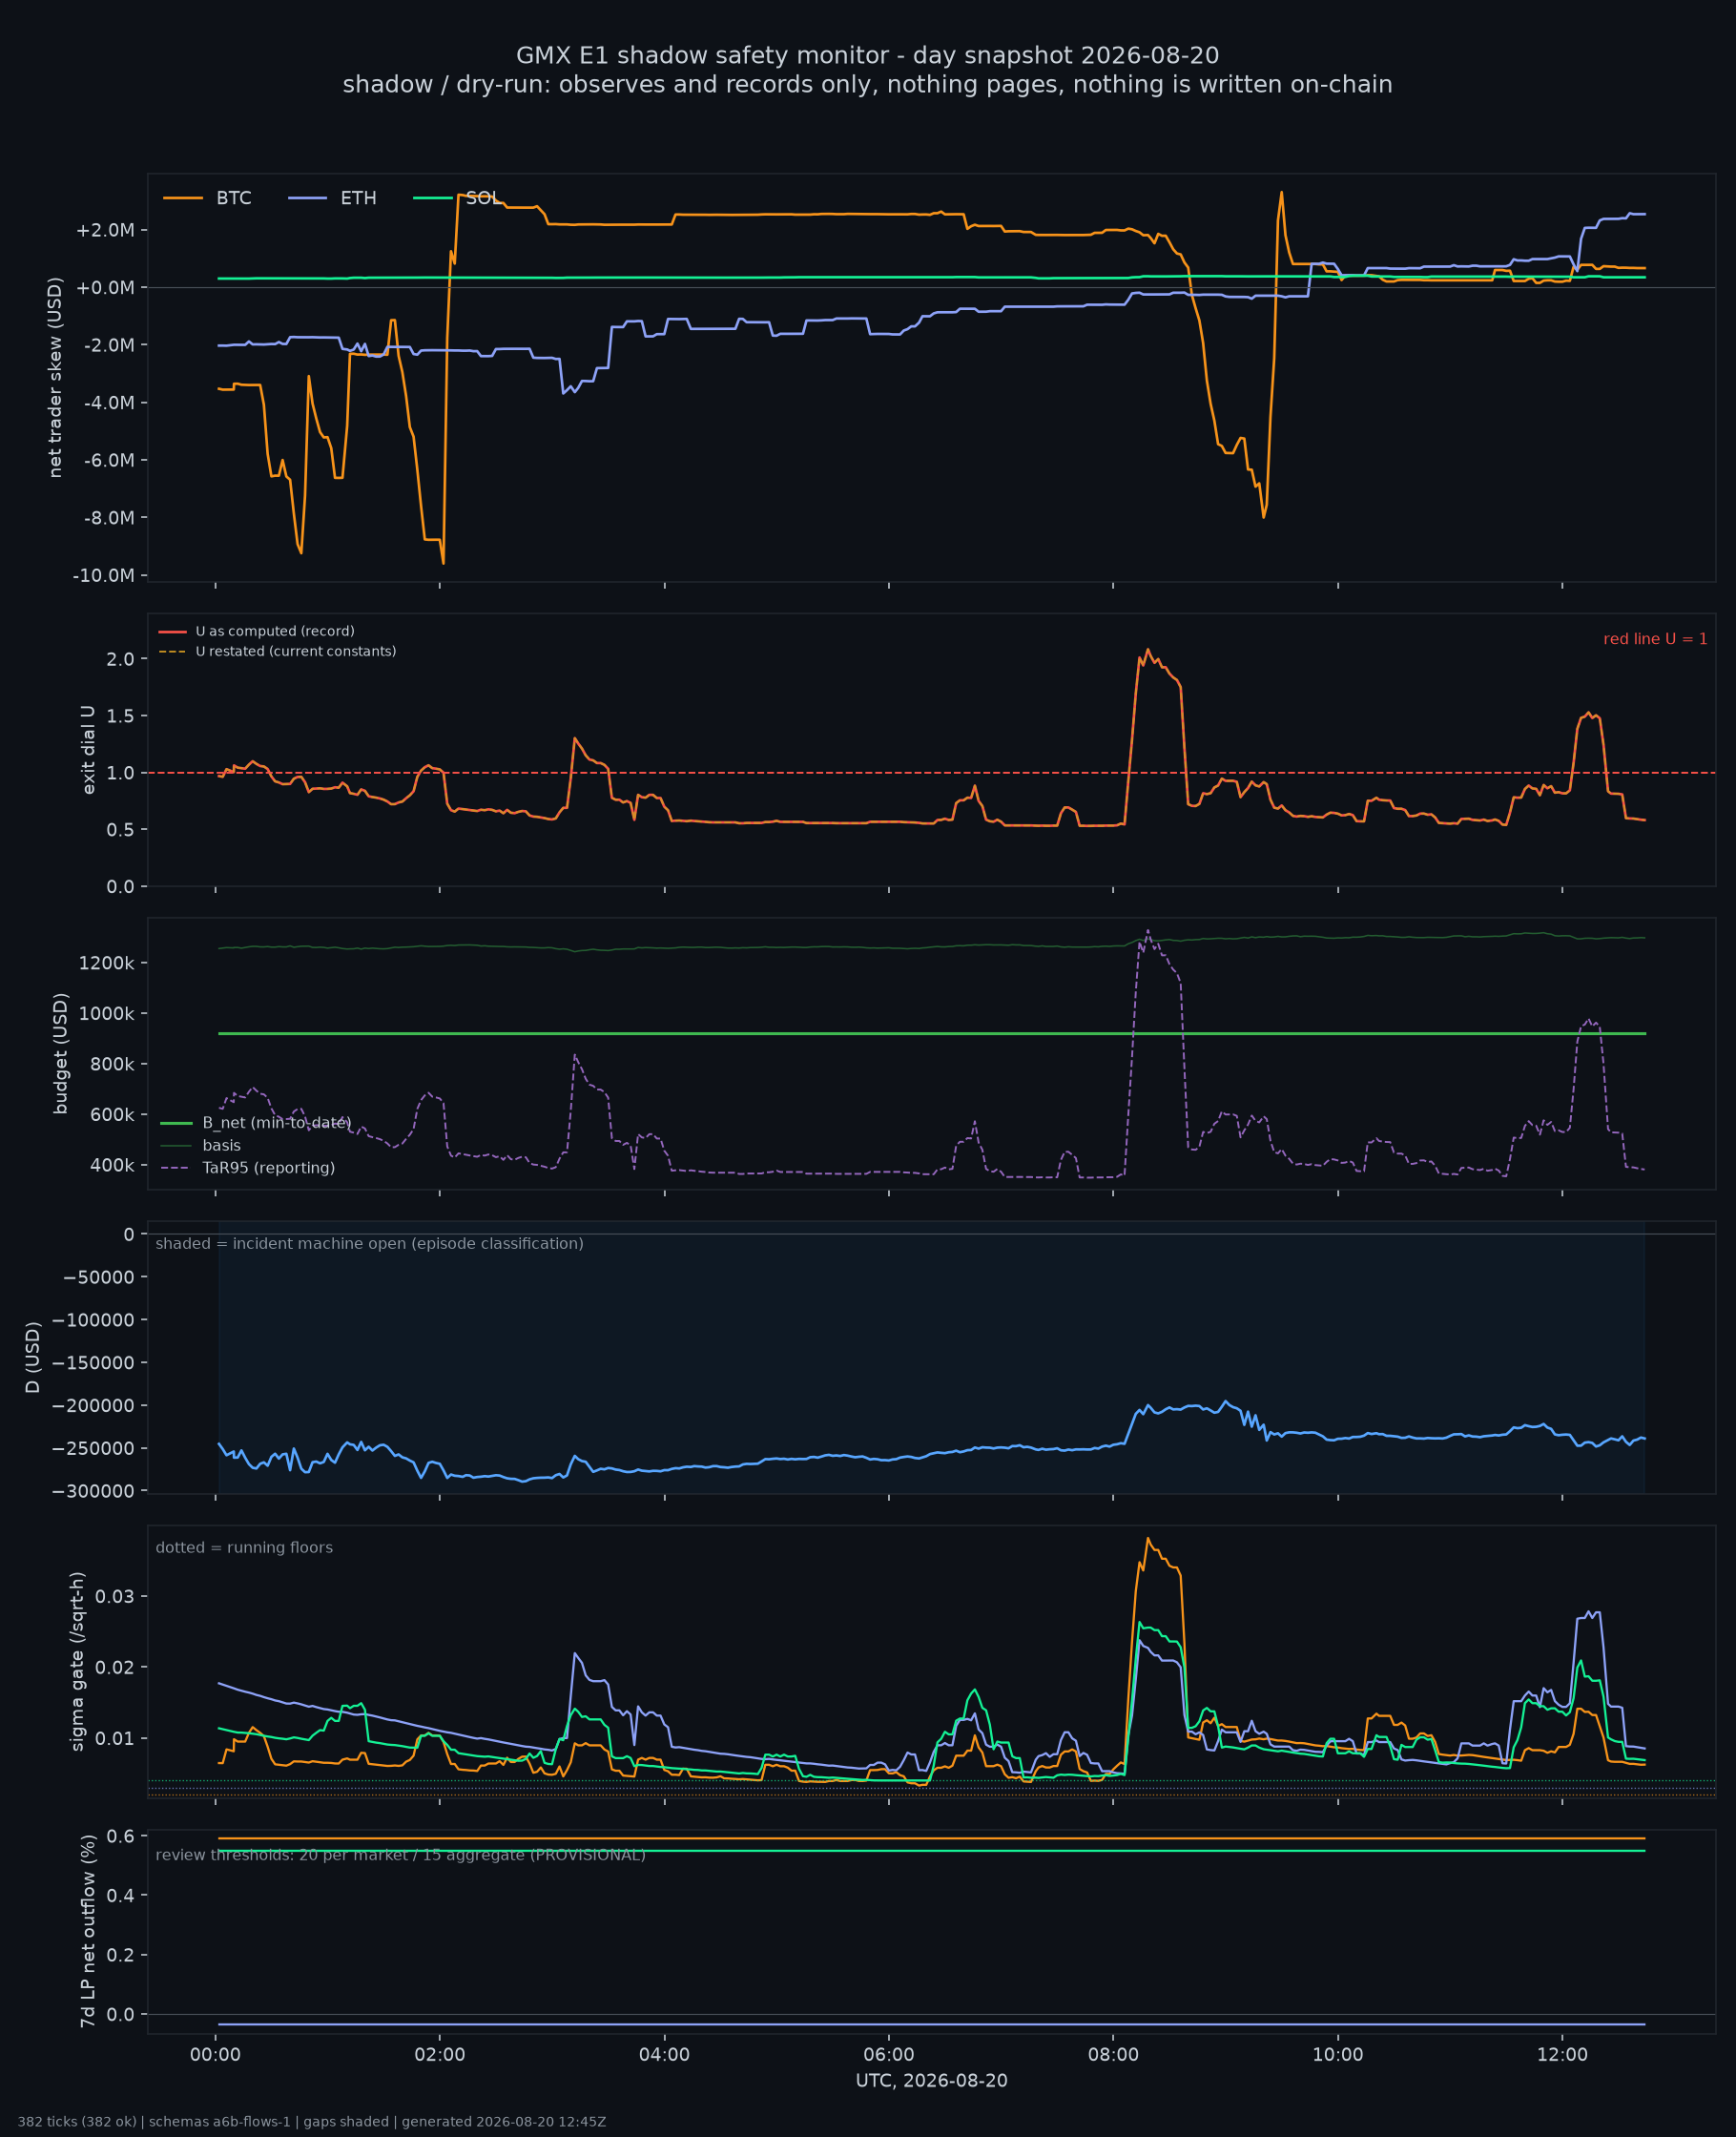The width and height of the screenshot is (1736, 2137).
Task: Click the 'UTC, 2026-08-20' axis title
Action: click(932, 2081)
